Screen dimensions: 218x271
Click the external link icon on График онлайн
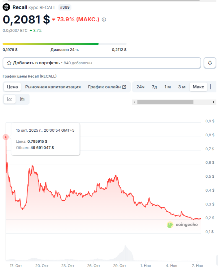coord(124,87)
